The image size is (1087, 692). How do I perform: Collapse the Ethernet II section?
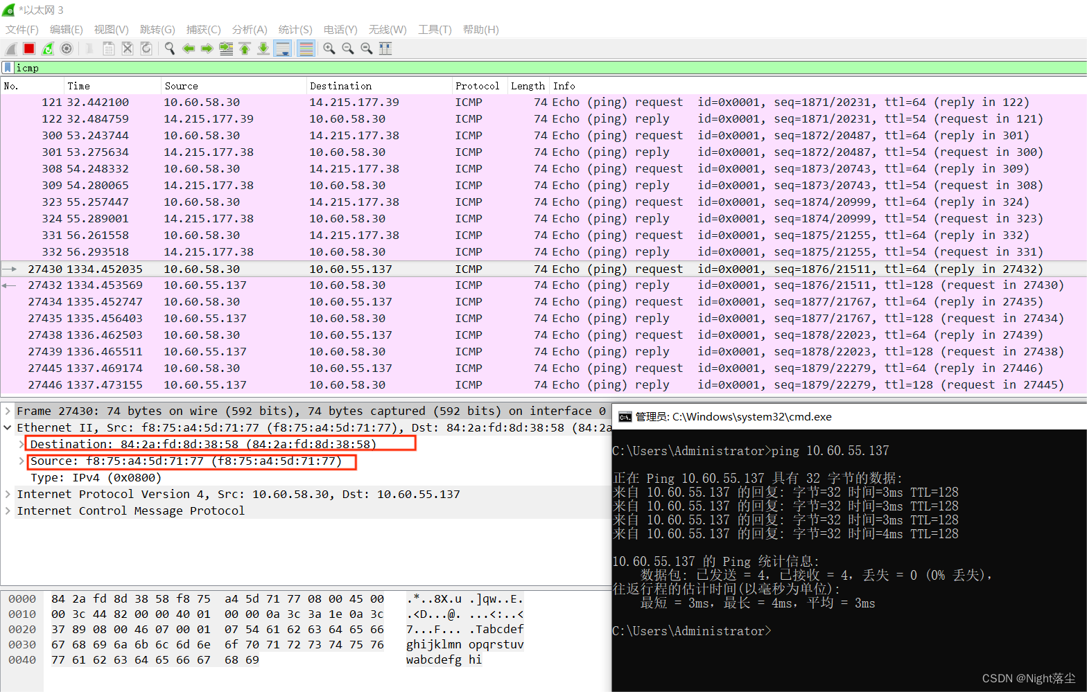click(8, 428)
